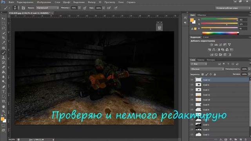Click the color spectrum ramp
The image size is (251, 141).
point(220,33)
